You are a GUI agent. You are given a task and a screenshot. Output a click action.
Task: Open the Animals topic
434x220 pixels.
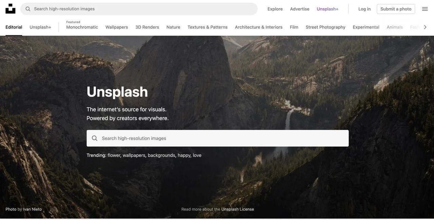tap(395, 27)
